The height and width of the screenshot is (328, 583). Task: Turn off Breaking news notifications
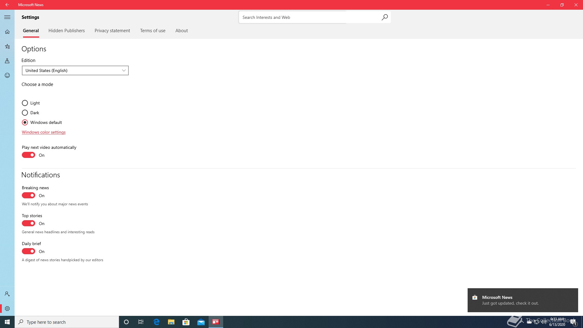click(29, 196)
